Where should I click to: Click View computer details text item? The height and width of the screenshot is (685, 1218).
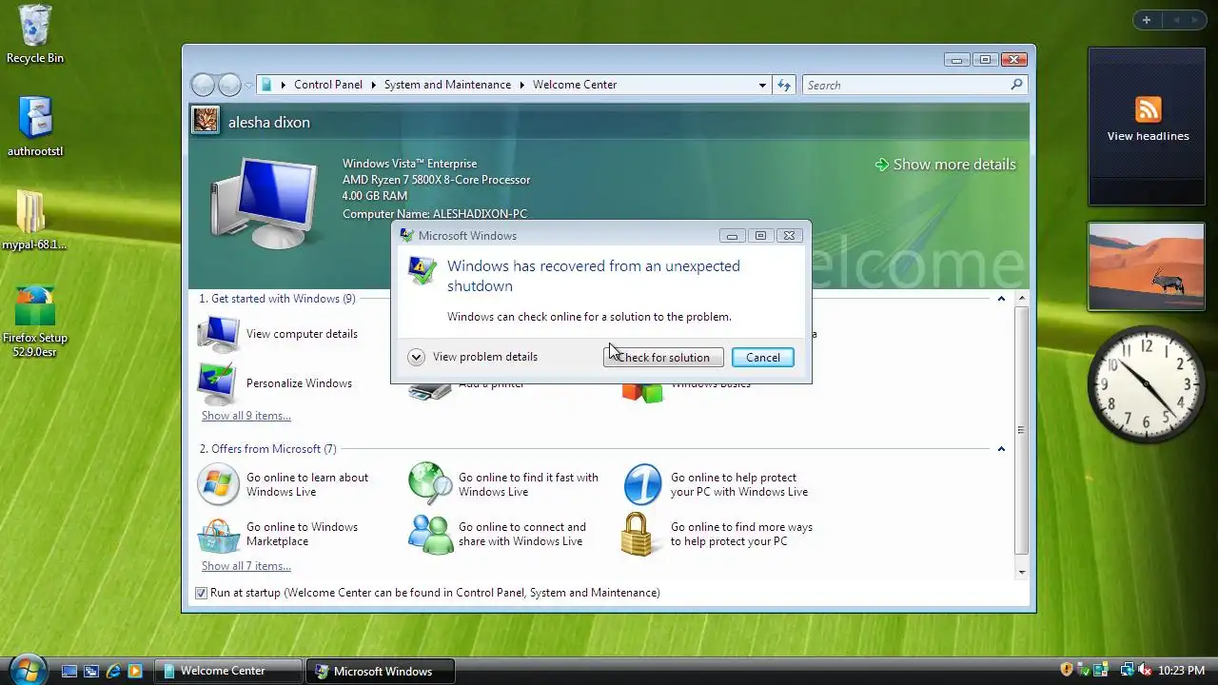point(302,334)
